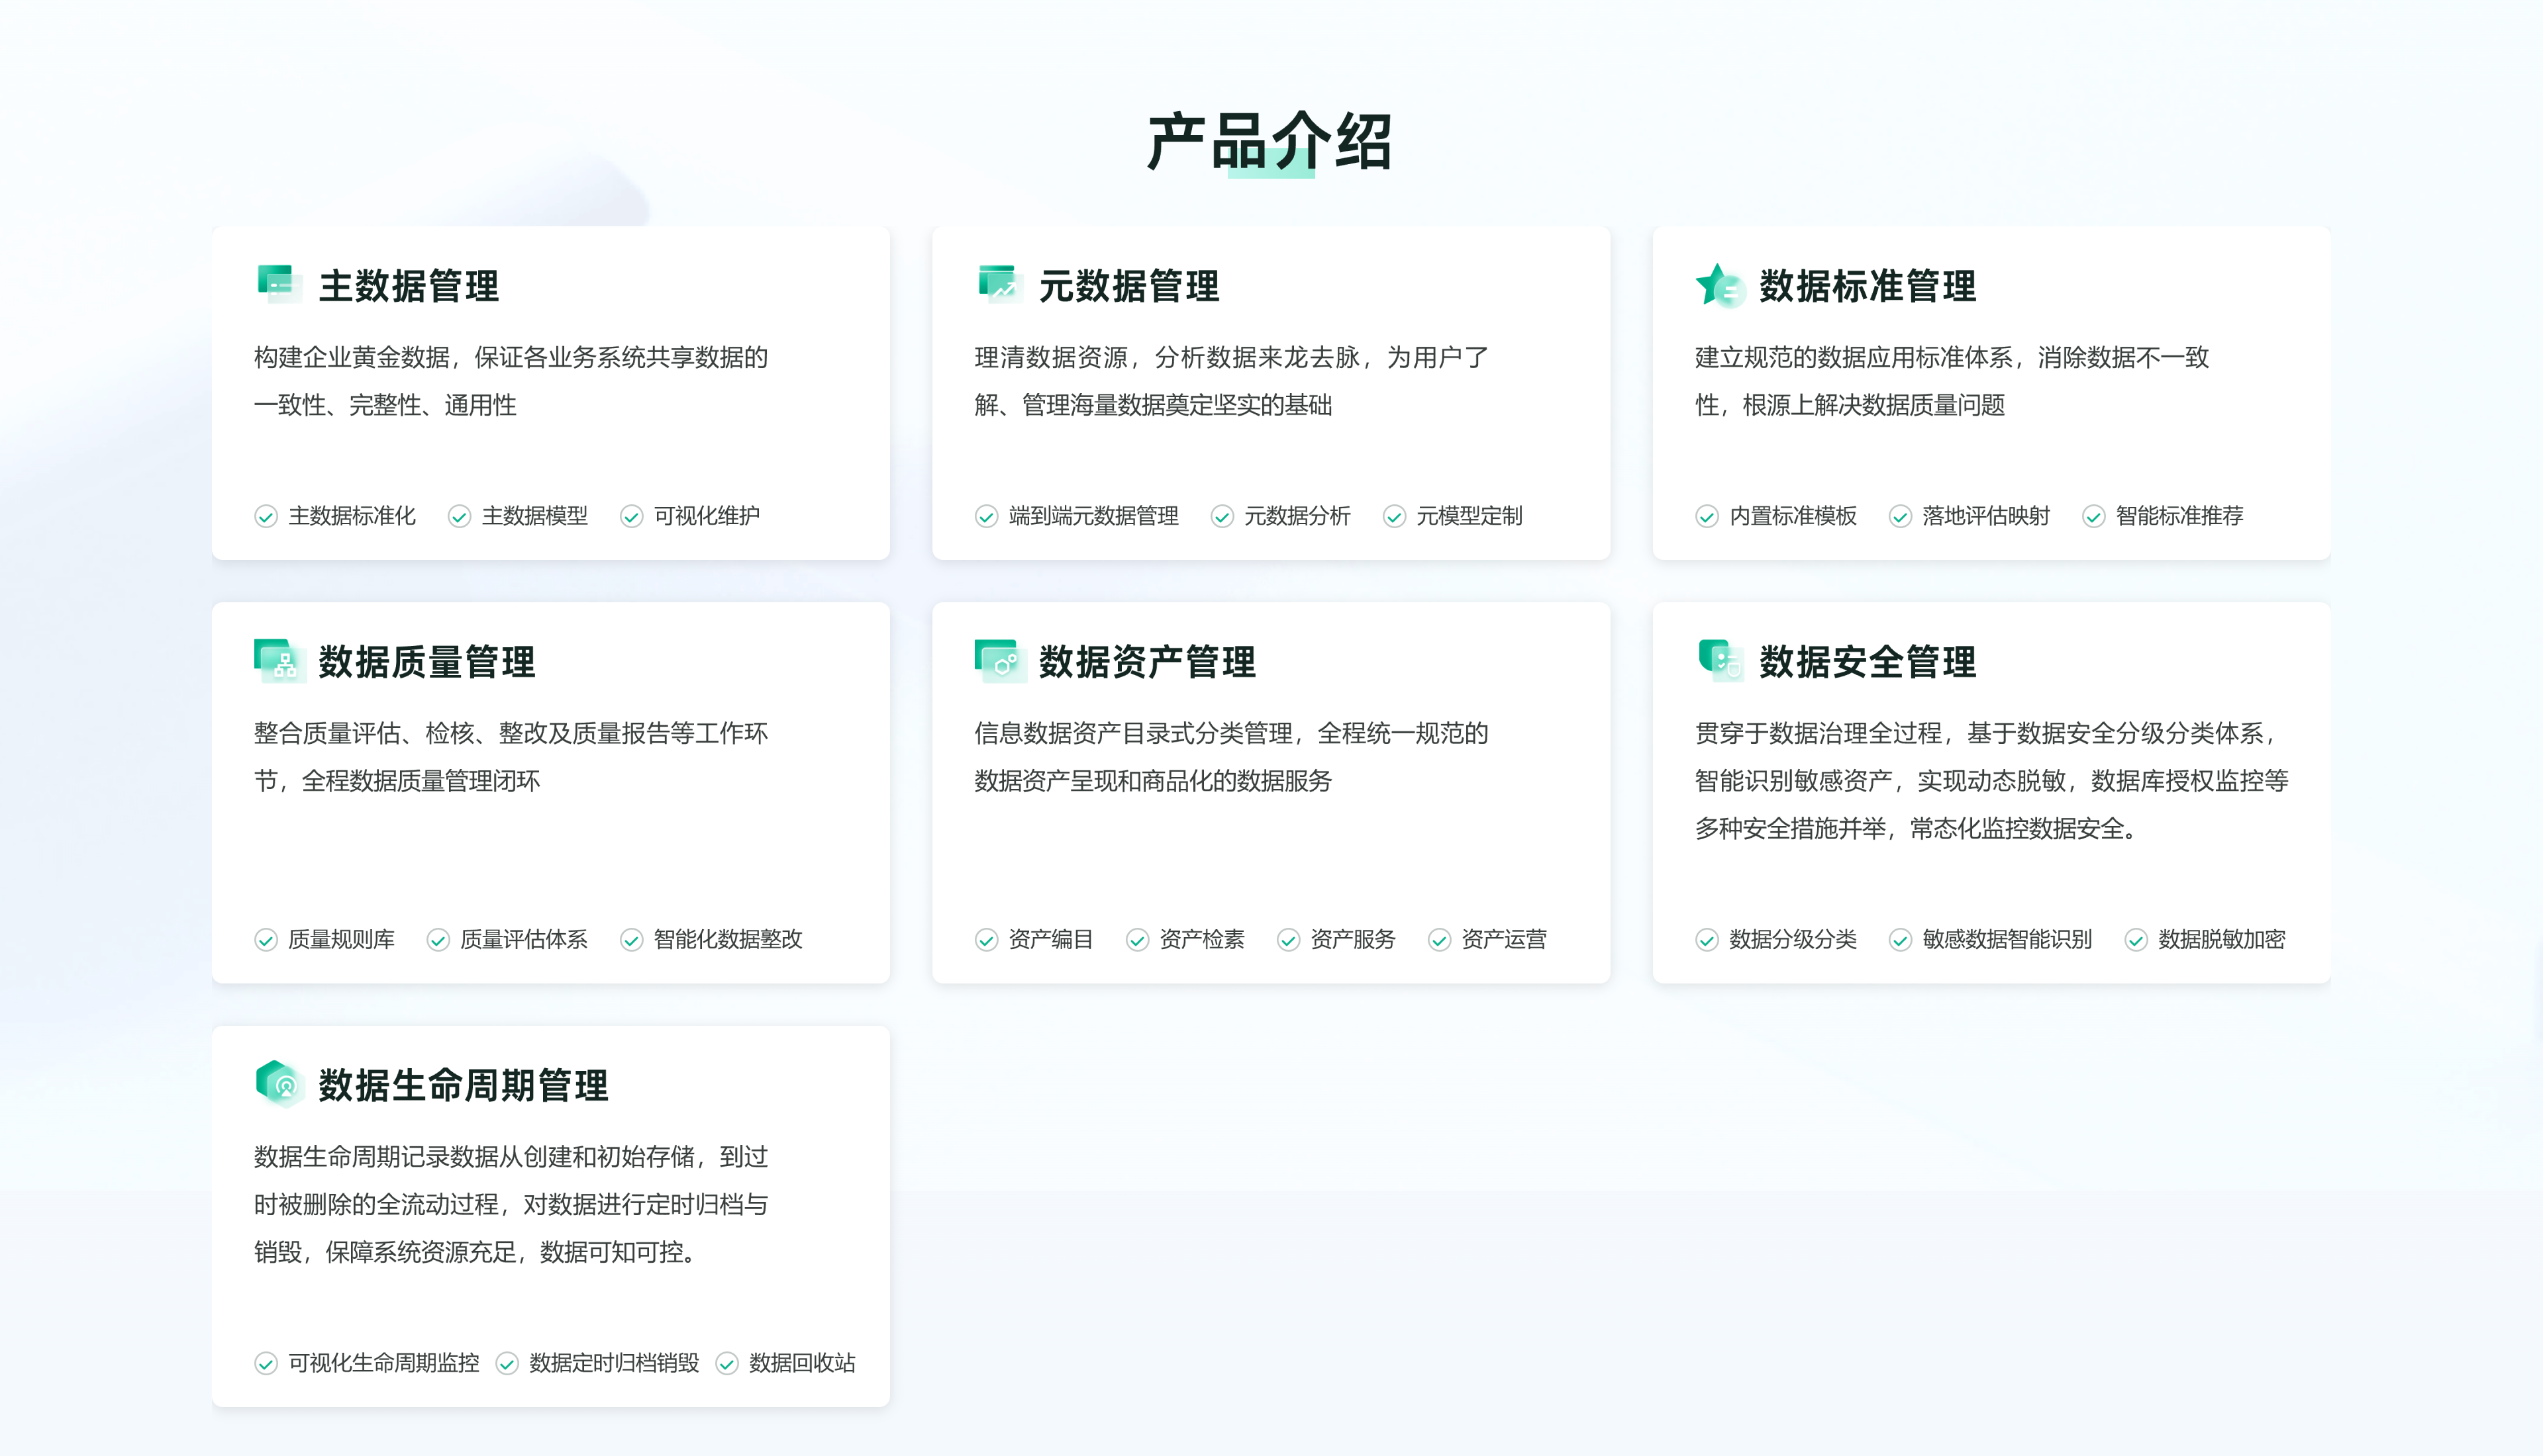2543x1456 pixels.
Task: Click the 主数据管理 card icon
Action: pyautogui.click(x=279, y=284)
